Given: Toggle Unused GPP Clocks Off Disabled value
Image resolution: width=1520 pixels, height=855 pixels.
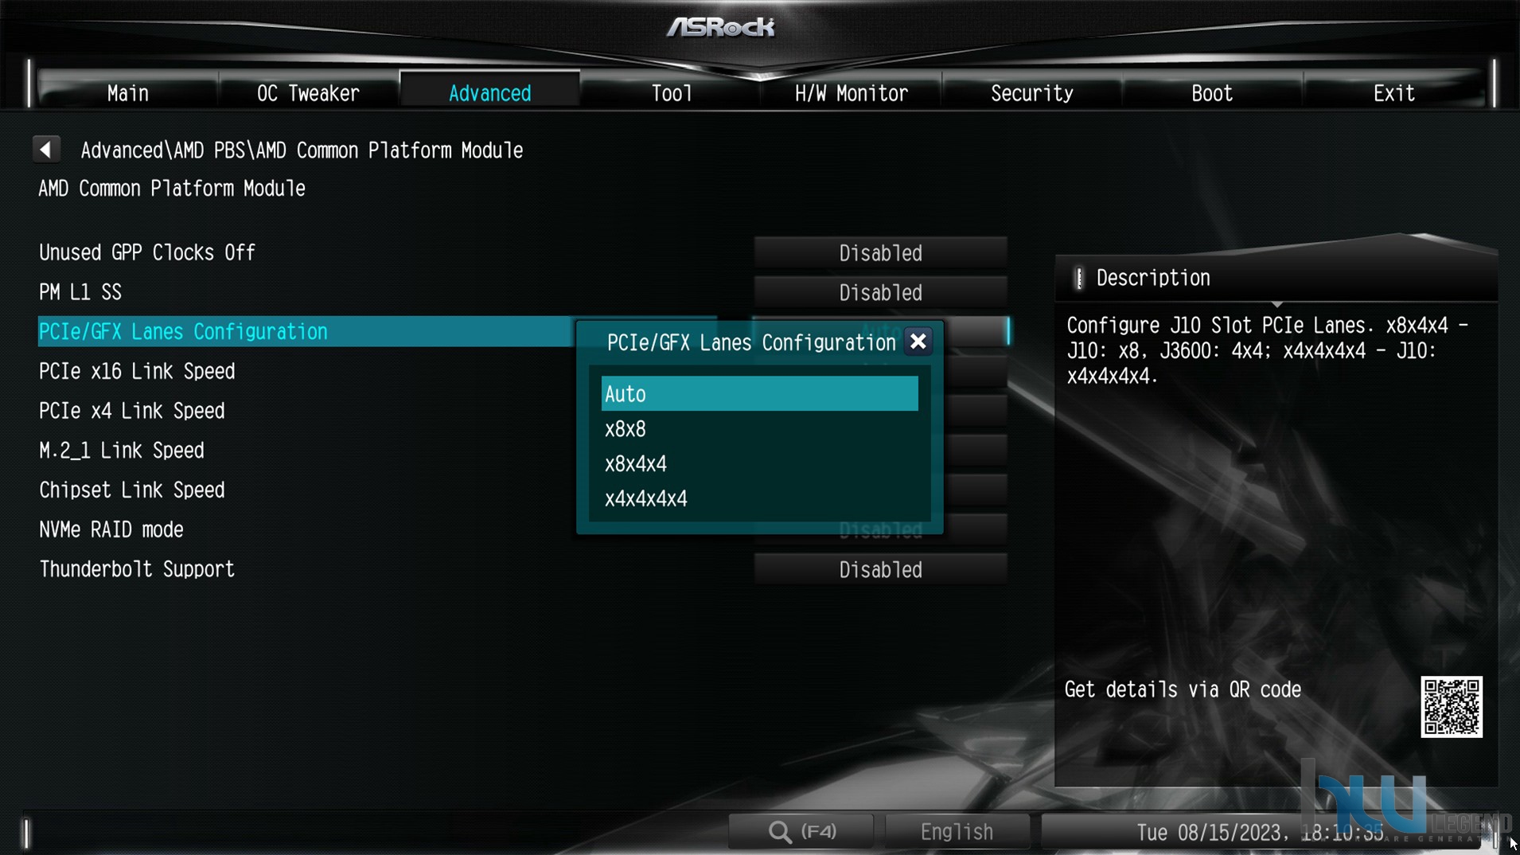Looking at the screenshot, I should click(x=880, y=253).
